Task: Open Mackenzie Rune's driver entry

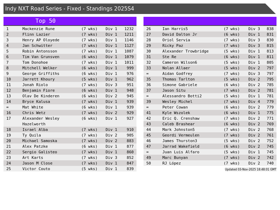Action: [x=38, y=29]
